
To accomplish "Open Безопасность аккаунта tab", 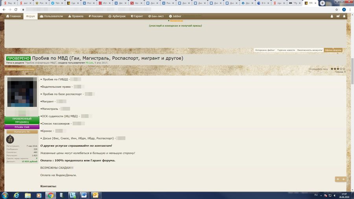I will (310, 50).
